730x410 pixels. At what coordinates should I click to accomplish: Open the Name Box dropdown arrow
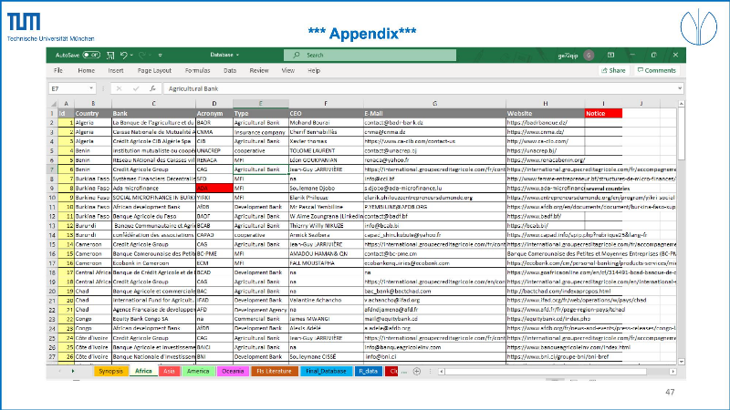point(91,88)
